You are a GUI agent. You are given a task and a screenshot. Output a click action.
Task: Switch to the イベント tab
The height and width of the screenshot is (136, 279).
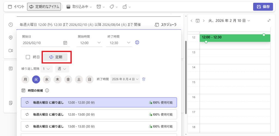point(16,7)
